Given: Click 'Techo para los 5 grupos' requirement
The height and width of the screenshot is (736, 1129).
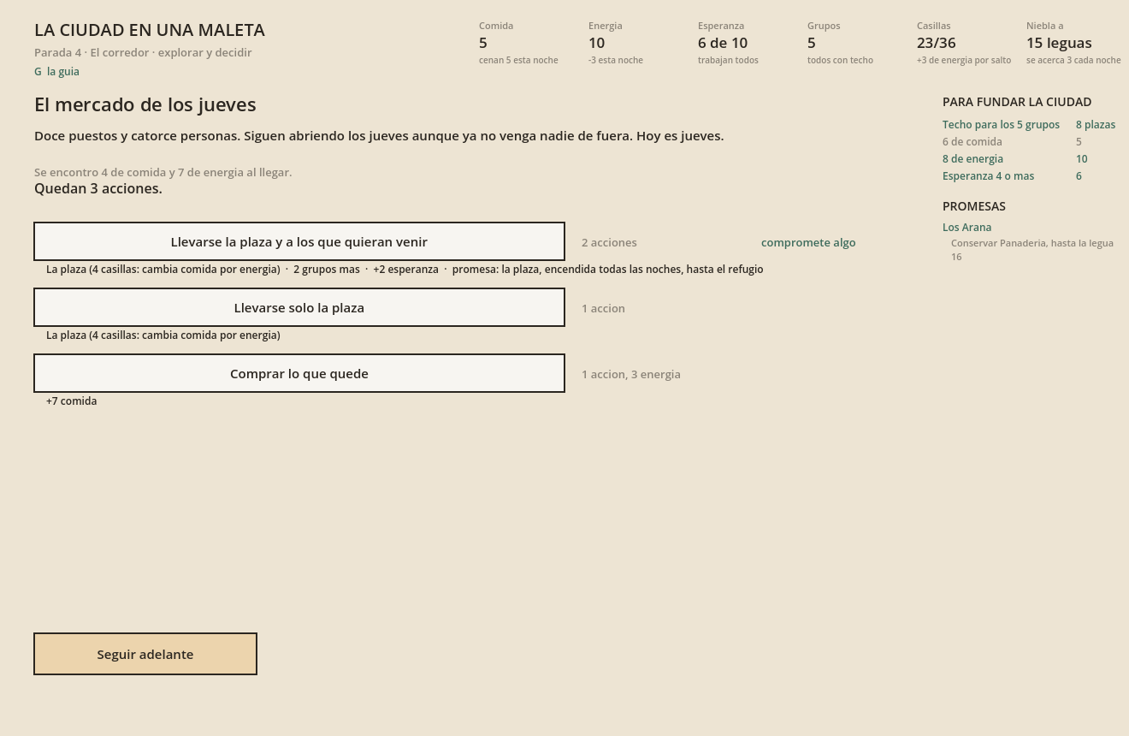Looking at the screenshot, I should tap(1001, 125).
